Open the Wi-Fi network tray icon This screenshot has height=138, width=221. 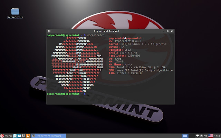click(x=198, y=136)
